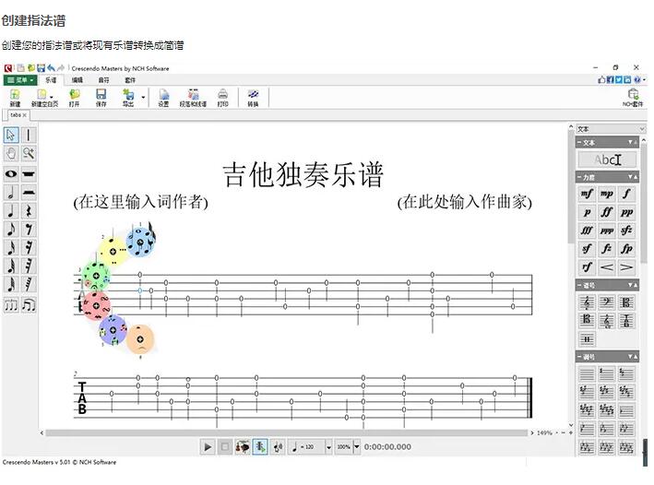Choose the eighth rest tool
Image resolution: width=654 pixels, height=485 pixels.
click(x=29, y=229)
